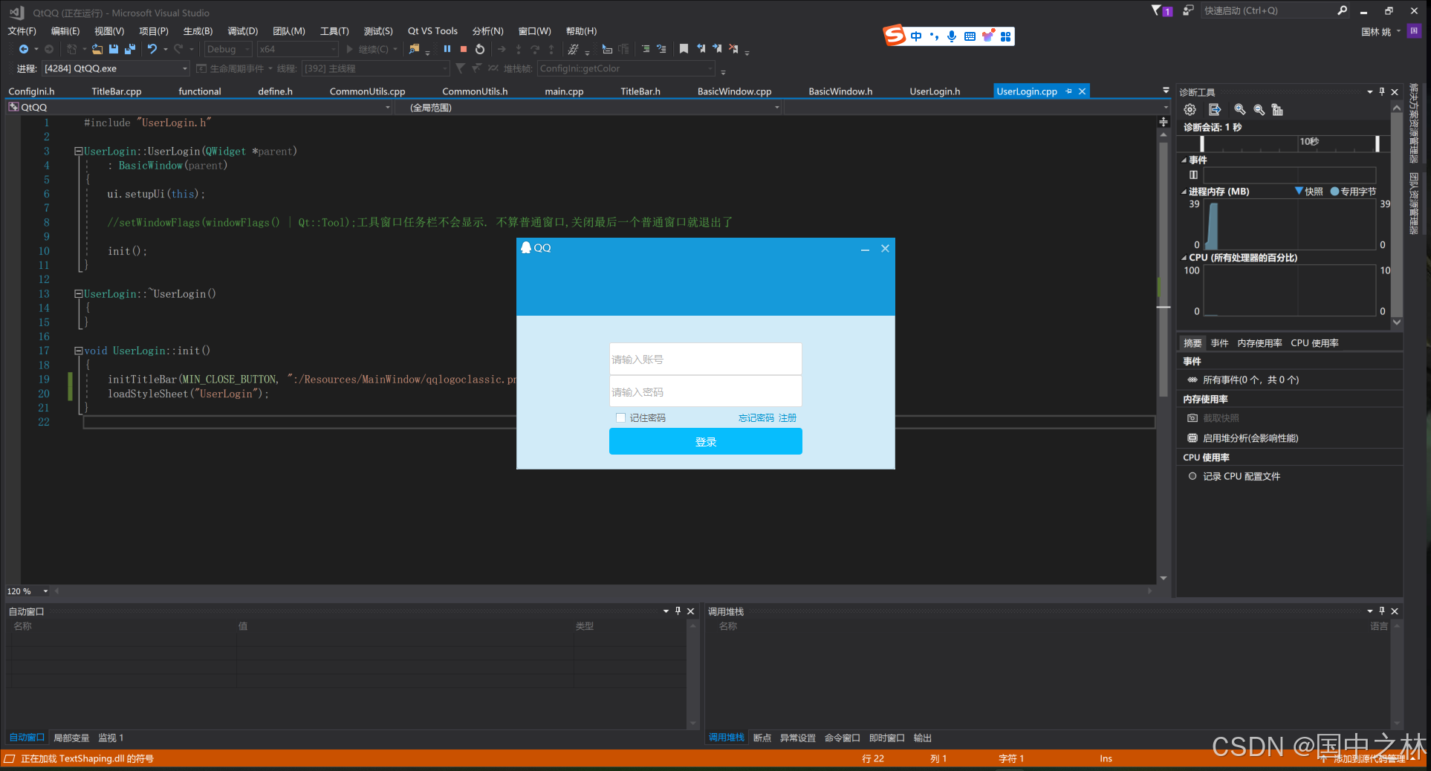1431x771 pixels.
Task: Select 记录 CPU 配置文件 radio option
Action: 1192,476
